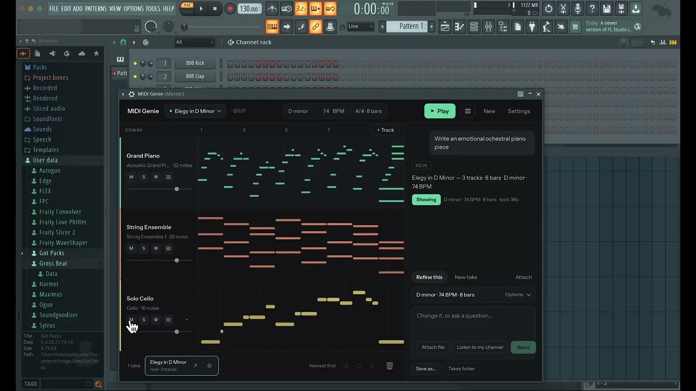Image resolution: width=696 pixels, height=391 pixels.
Task: Click the Listen to my channel button
Action: point(480,348)
